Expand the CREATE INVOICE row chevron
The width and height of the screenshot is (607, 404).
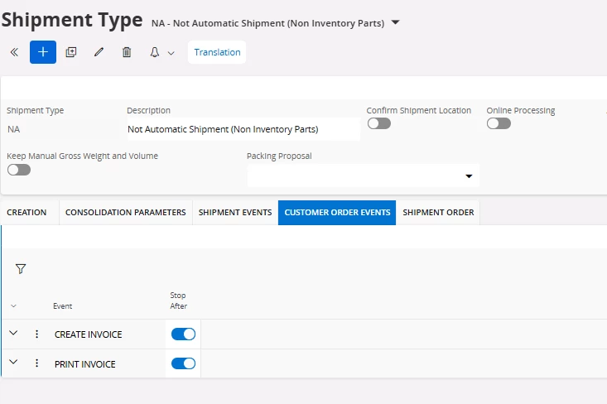coord(13,334)
